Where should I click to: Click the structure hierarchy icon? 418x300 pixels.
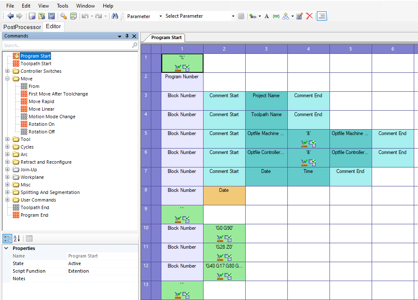[286, 16]
